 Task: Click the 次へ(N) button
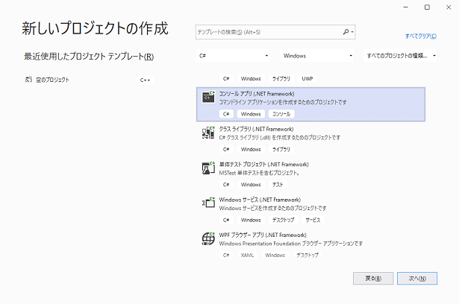[x=417, y=278]
